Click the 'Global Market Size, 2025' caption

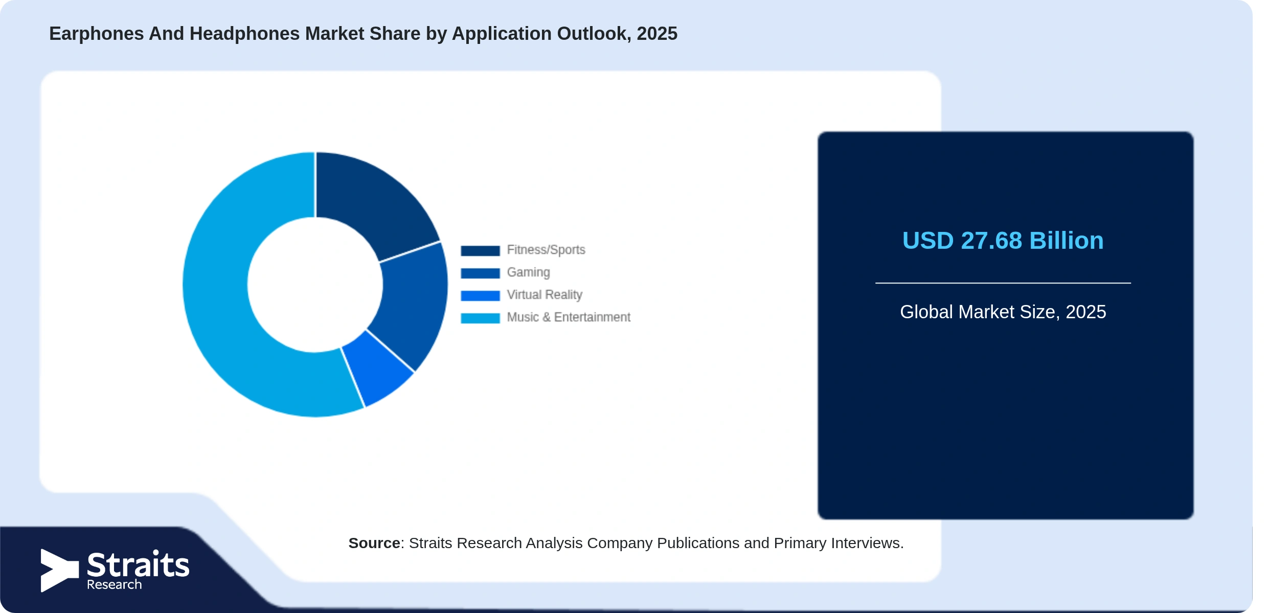(x=1003, y=312)
